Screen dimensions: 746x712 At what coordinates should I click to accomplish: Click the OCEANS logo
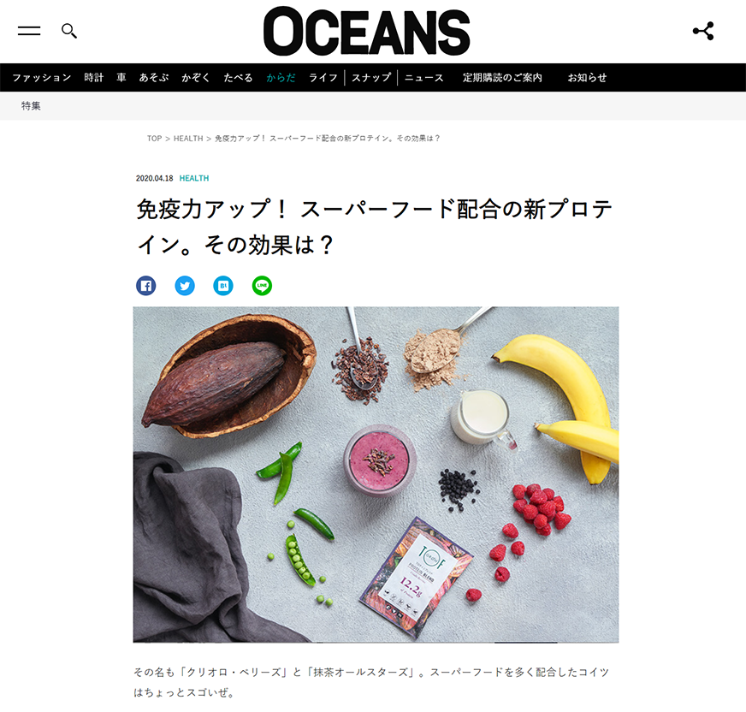pyautogui.click(x=367, y=31)
